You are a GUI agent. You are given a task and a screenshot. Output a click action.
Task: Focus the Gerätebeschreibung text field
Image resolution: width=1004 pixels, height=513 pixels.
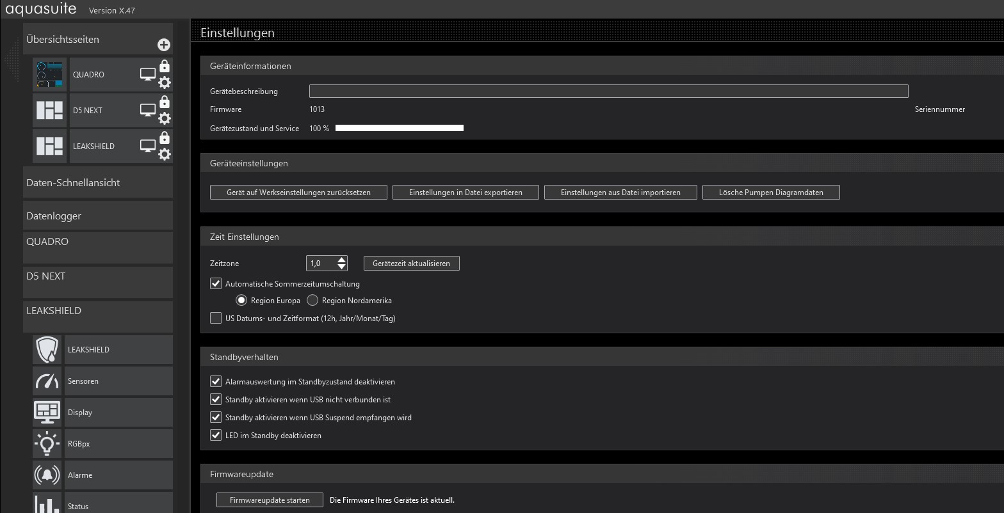point(608,91)
